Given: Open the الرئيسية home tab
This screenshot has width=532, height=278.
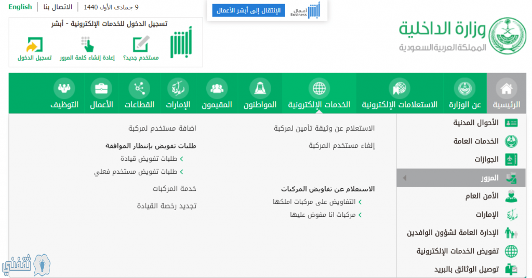Looking at the screenshot, I should tap(506, 93).
